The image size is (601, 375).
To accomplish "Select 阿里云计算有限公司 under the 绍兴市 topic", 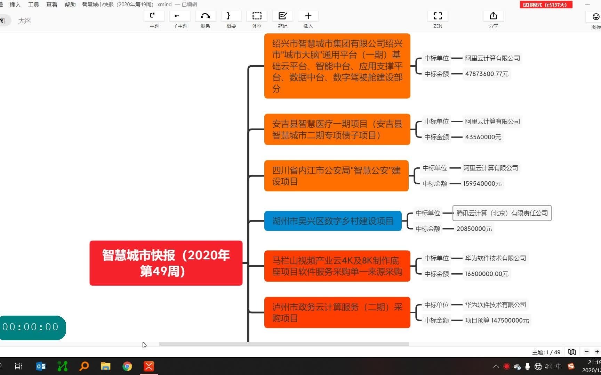I will click(492, 58).
